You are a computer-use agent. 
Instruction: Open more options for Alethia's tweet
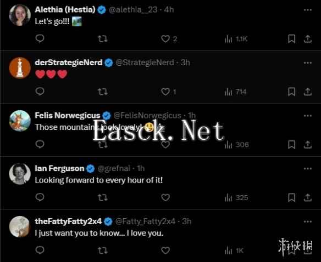(308, 10)
